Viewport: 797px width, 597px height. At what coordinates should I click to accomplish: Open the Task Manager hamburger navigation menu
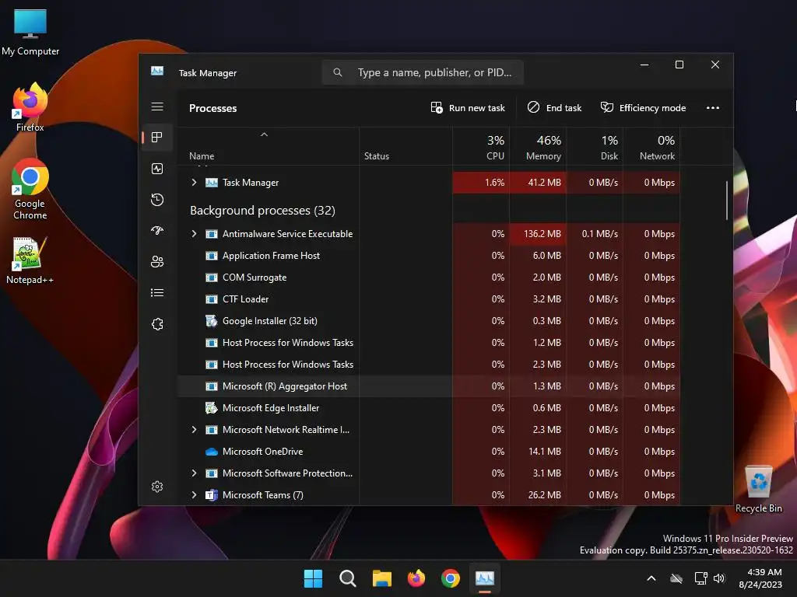[x=157, y=106]
